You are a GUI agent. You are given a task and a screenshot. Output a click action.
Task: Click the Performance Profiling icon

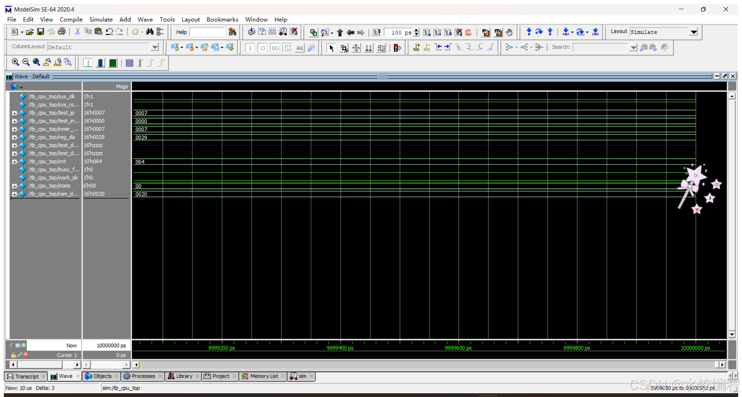pyautogui.click(x=486, y=32)
